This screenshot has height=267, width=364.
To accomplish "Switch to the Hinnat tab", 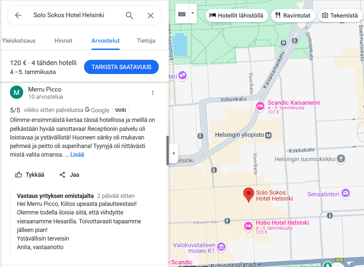I will click(63, 41).
